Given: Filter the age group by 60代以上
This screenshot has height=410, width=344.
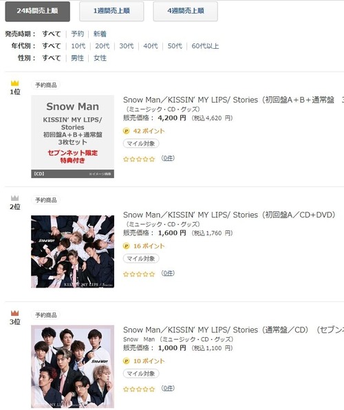Looking at the screenshot, I should (205, 46).
